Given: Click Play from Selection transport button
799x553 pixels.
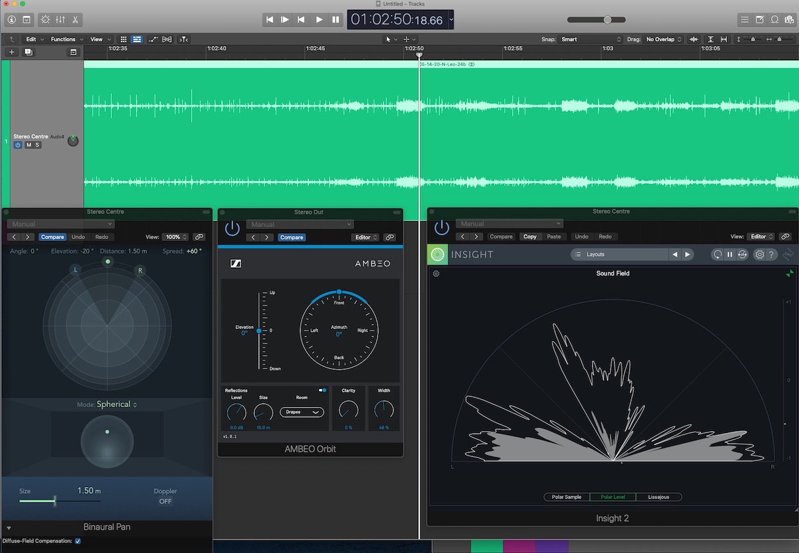Looking at the screenshot, I should [x=286, y=20].
